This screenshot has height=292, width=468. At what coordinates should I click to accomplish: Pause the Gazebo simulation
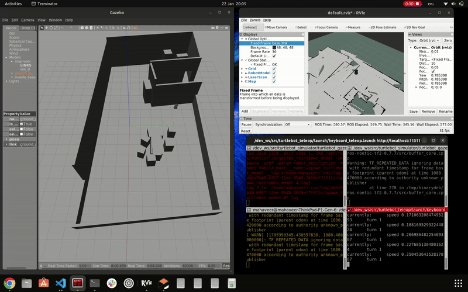(x=41, y=266)
